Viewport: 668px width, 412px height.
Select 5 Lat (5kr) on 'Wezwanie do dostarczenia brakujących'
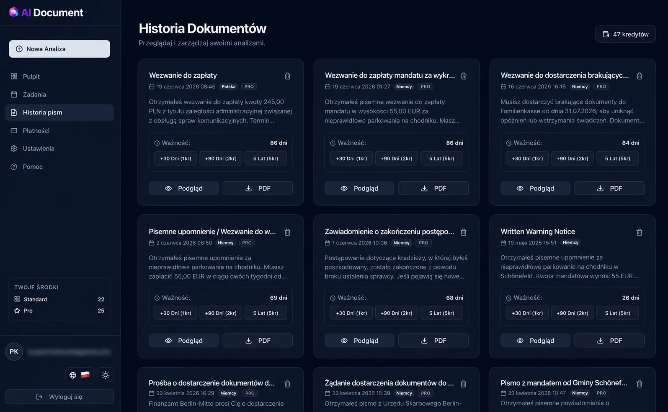617,158
